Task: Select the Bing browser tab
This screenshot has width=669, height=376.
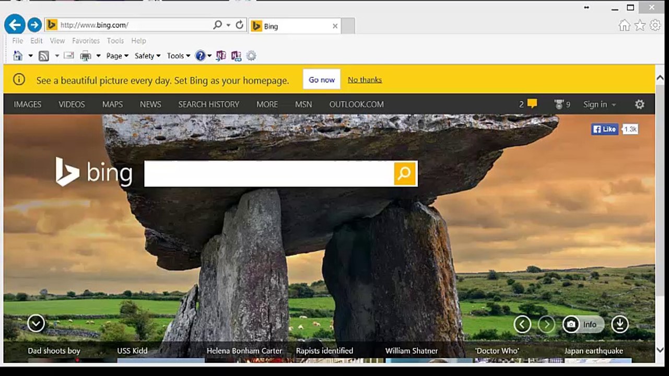Action: coord(295,26)
